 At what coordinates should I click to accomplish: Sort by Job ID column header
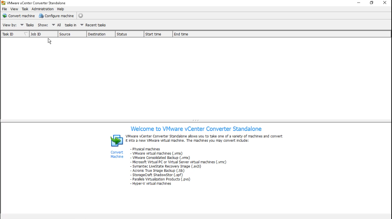(x=44, y=34)
